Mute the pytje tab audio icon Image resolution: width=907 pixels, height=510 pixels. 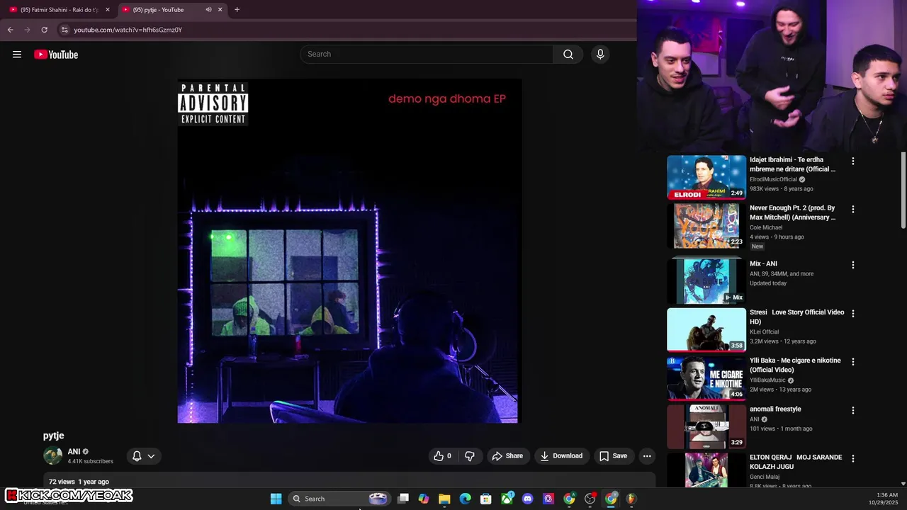tap(208, 10)
